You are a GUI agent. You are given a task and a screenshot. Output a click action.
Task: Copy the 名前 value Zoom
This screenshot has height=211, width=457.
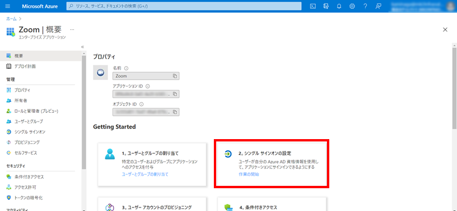(175, 76)
